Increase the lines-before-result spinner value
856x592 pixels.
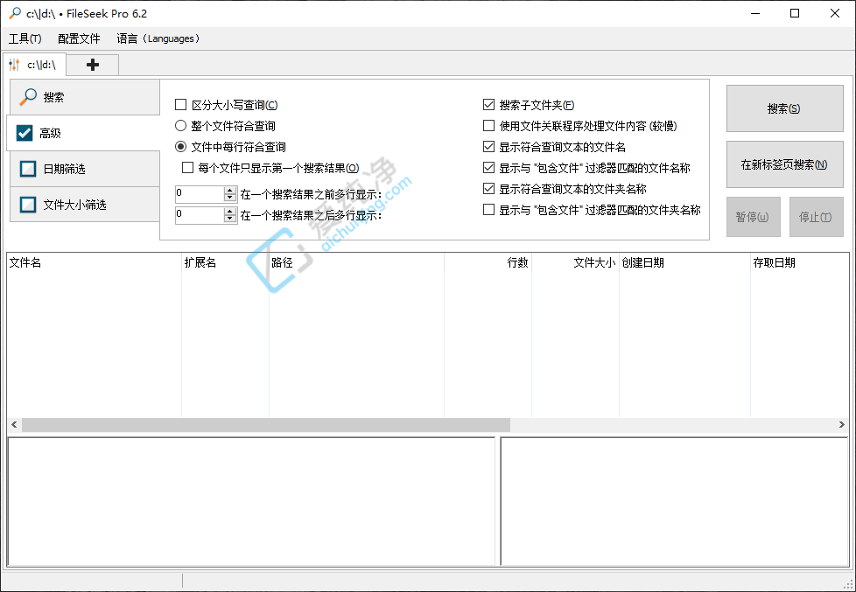230,190
